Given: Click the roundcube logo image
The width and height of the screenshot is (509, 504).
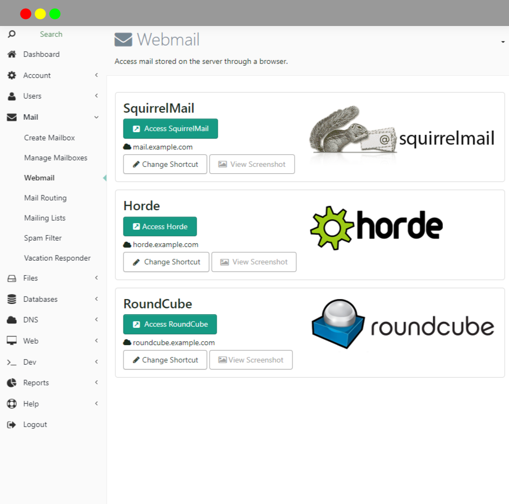Looking at the screenshot, I should [x=402, y=324].
